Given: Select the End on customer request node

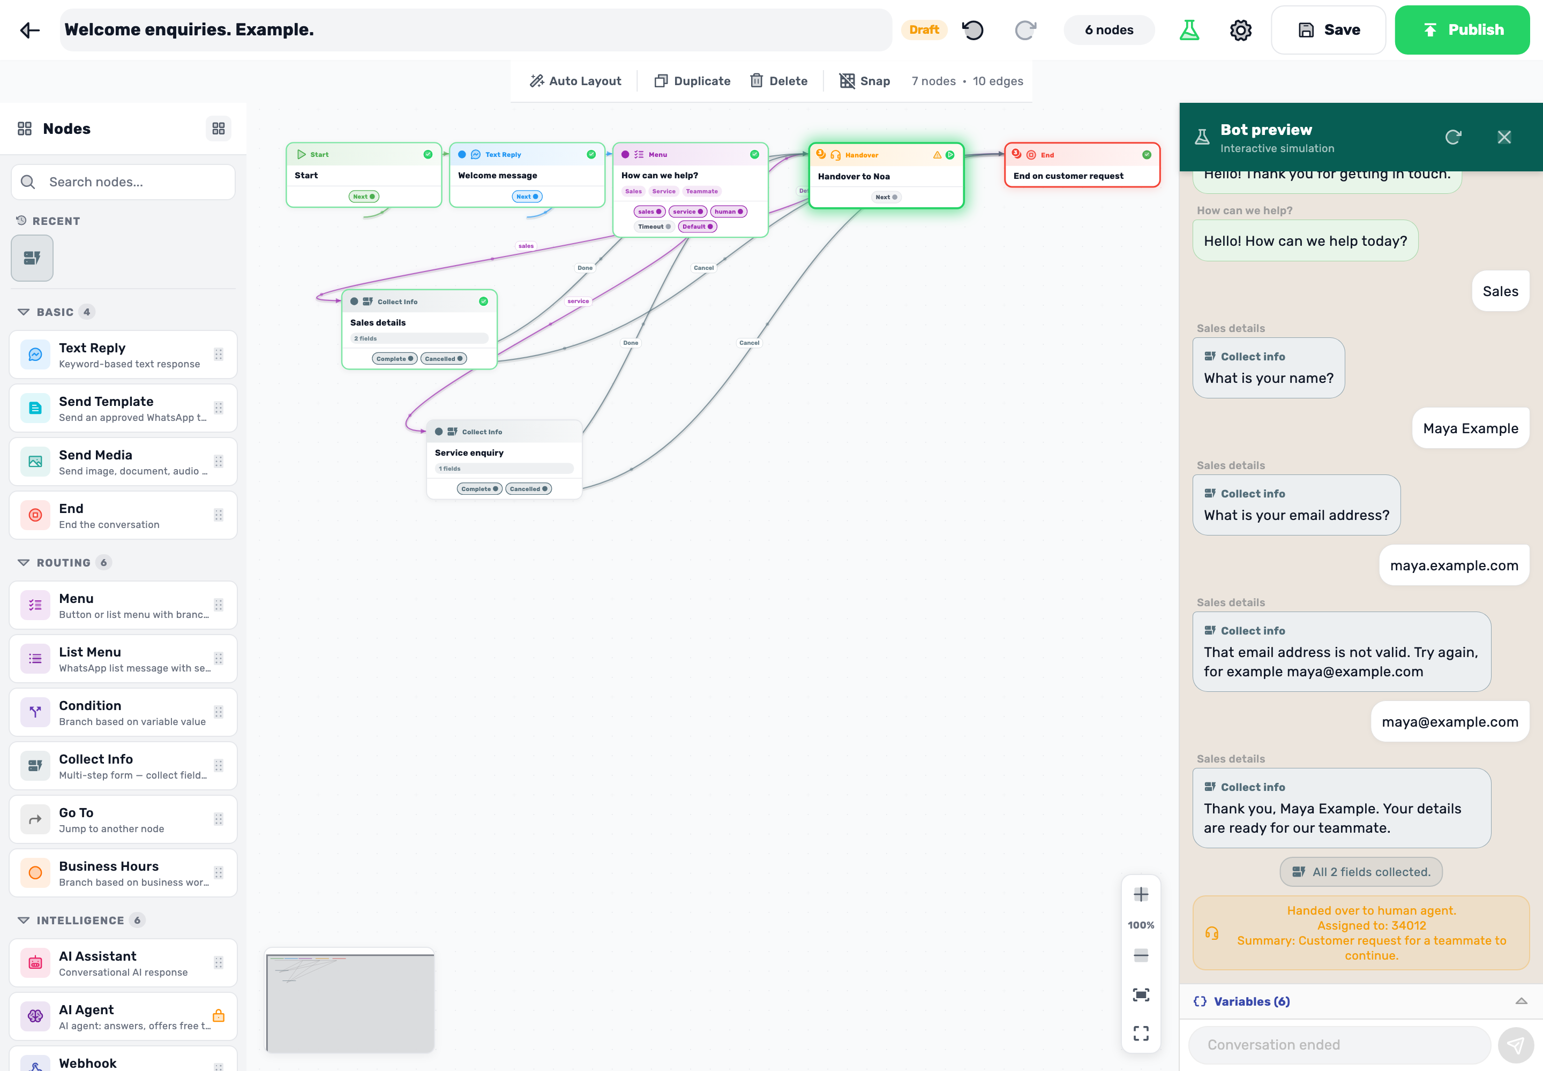Looking at the screenshot, I should coord(1082,165).
